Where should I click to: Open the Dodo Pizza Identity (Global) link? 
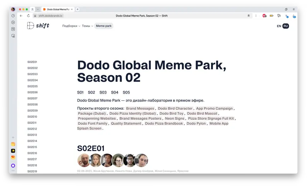[132, 114]
